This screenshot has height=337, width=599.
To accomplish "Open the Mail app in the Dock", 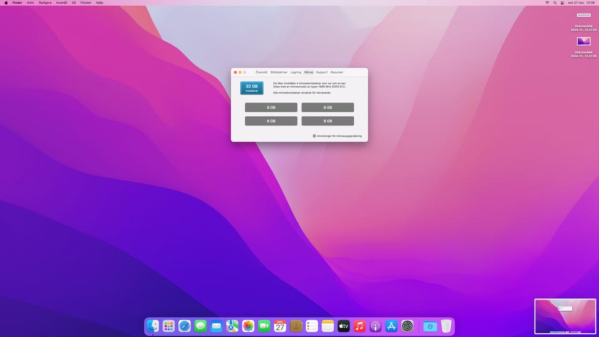I will tap(217, 326).
